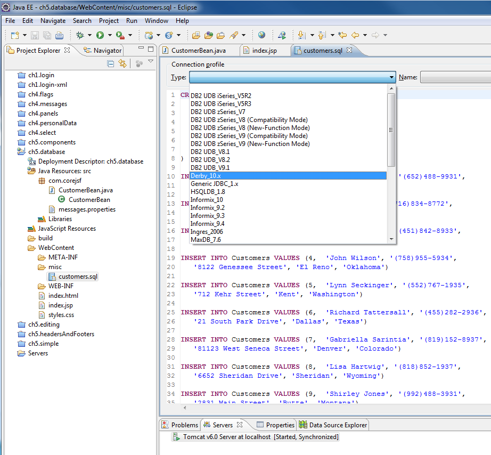Click the Save icon in the toolbar
The image size is (491, 455).
35,35
